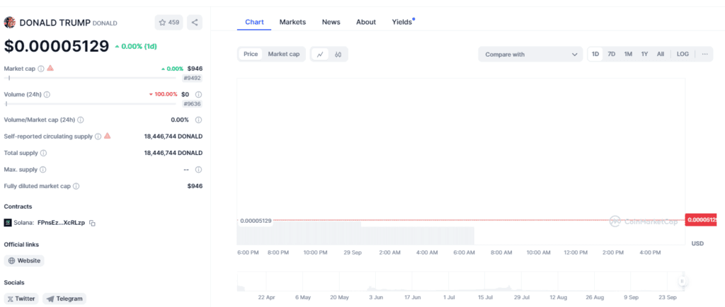This screenshot has width=725, height=307.
Task: Toggle LOG scale on chart
Action: click(683, 54)
